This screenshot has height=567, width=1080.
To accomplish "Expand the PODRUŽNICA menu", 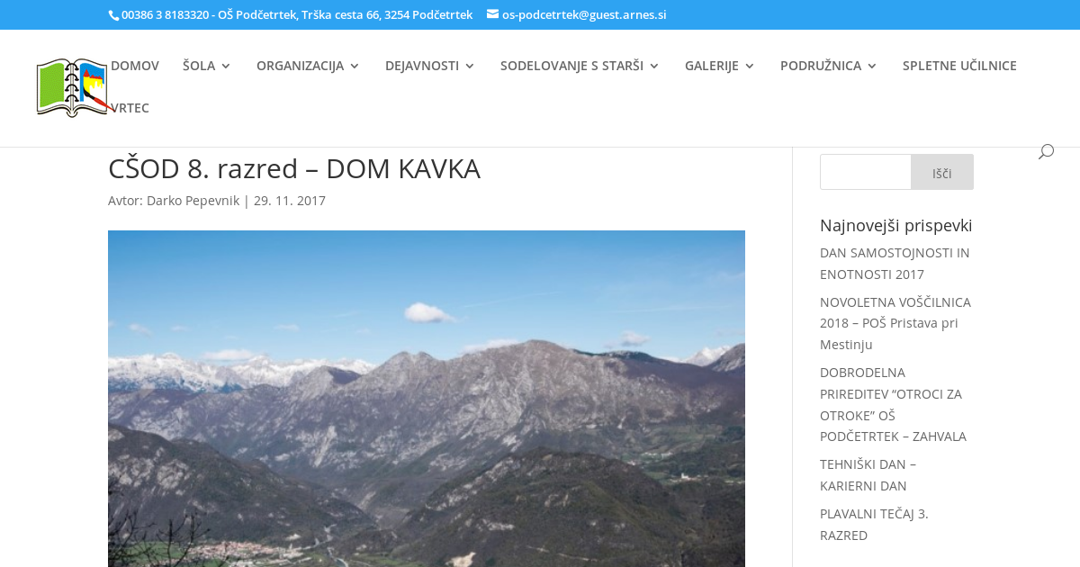I will point(827,66).
